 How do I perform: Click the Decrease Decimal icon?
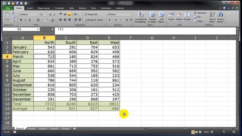[131, 20]
